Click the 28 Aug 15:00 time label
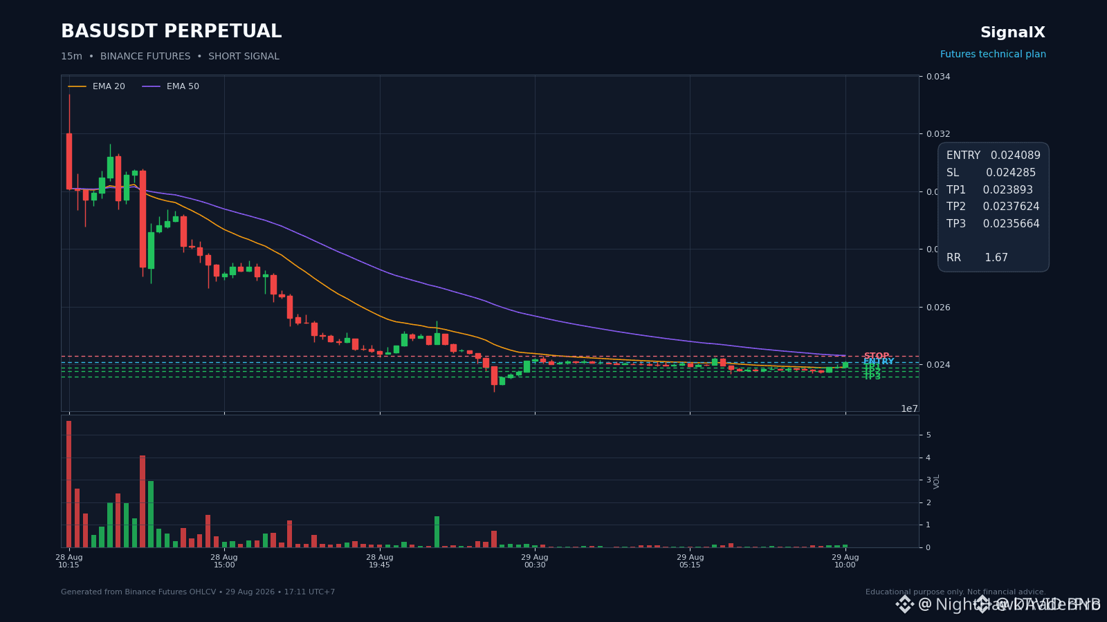Screen dimensions: 1107x622 pos(224,561)
